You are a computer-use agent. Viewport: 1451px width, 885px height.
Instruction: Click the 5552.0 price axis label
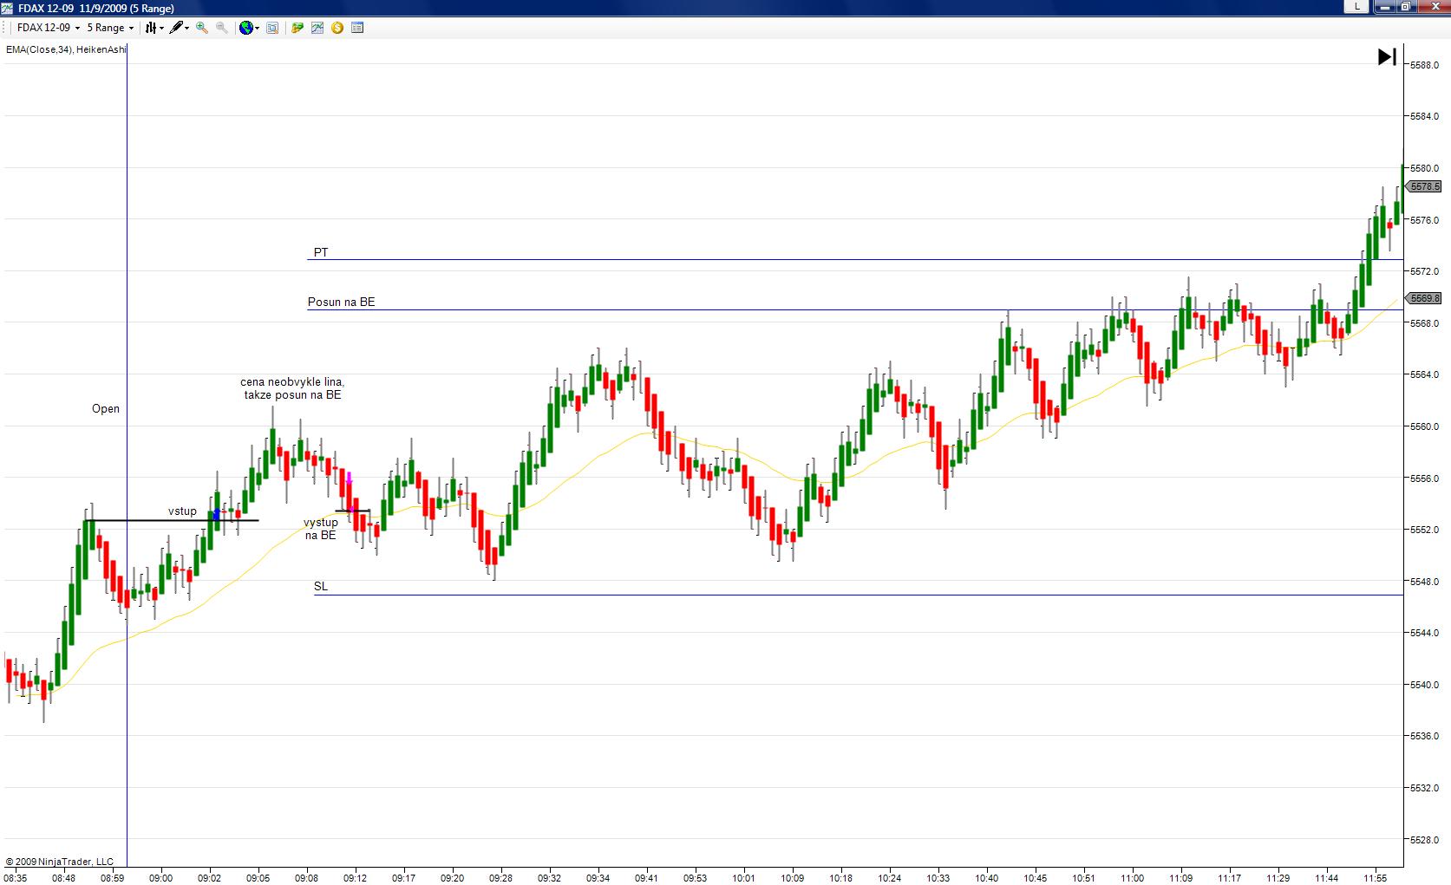coord(1425,530)
